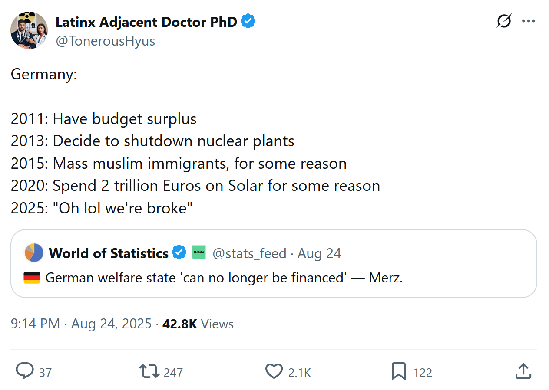549x390 pixels.
Task: Click the @TonerousHyus handle
Action: click(105, 41)
